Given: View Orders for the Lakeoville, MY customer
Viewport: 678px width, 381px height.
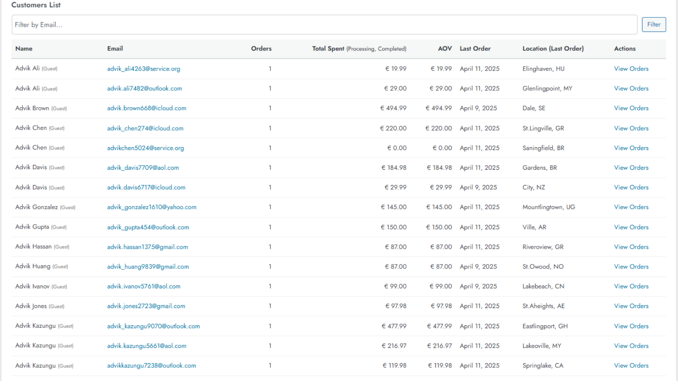Looking at the screenshot, I should [x=631, y=346].
